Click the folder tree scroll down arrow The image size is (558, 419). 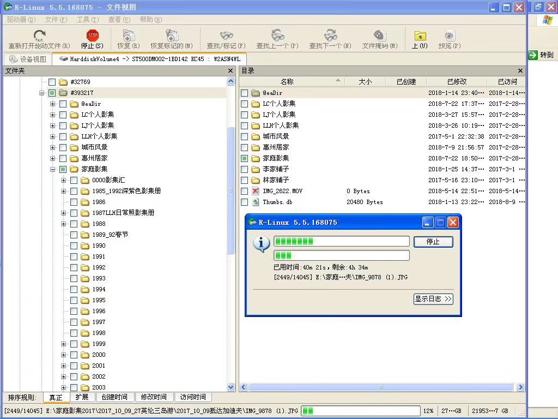(x=231, y=387)
